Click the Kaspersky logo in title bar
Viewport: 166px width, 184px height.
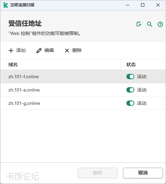(x=6, y=5)
